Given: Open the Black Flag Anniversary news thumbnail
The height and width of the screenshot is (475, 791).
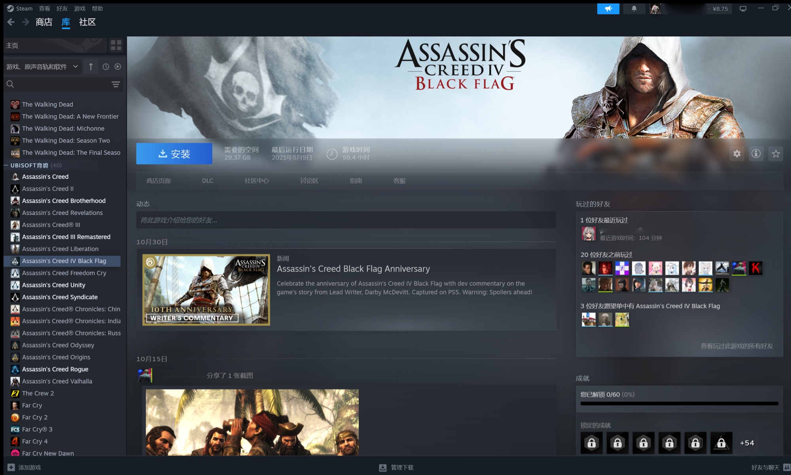Looking at the screenshot, I should (206, 290).
